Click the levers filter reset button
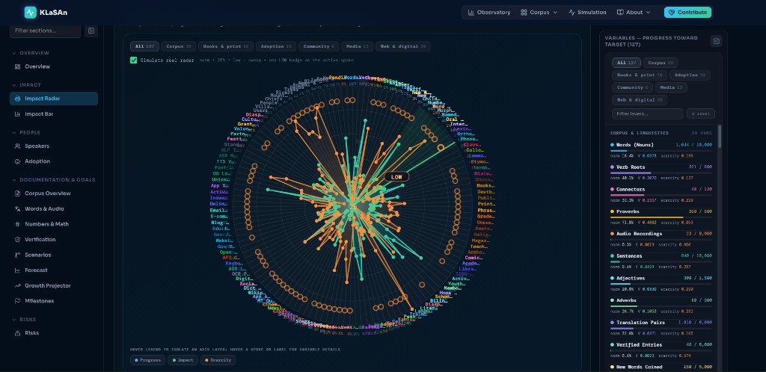The width and height of the screenshot is (766, 372). [x=700, y=114]
